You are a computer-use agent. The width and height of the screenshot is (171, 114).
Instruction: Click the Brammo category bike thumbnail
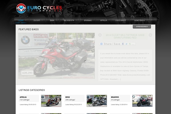click(142, 101)
